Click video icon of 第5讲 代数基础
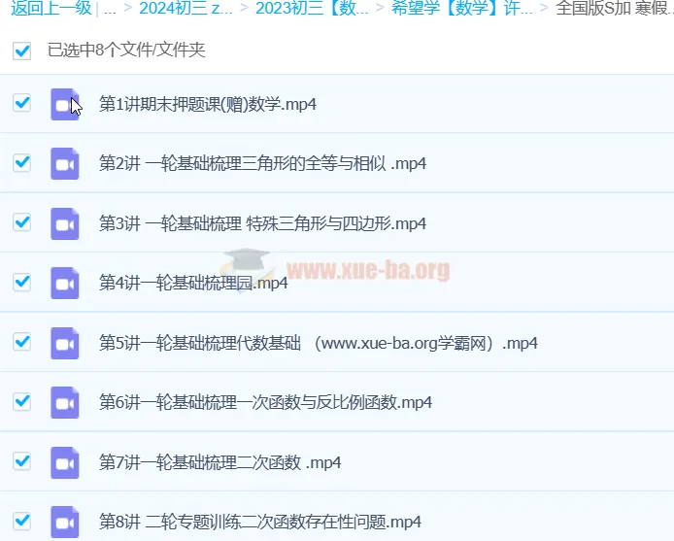The width and height of the screenshot is (674, 541). coord(65,343)
